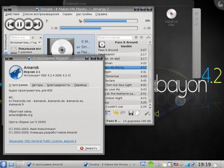Open the Исполнитель / Год sort dropdown
Image resolution: width=224 pixels, height=168 pixels.
click(25, 43)
